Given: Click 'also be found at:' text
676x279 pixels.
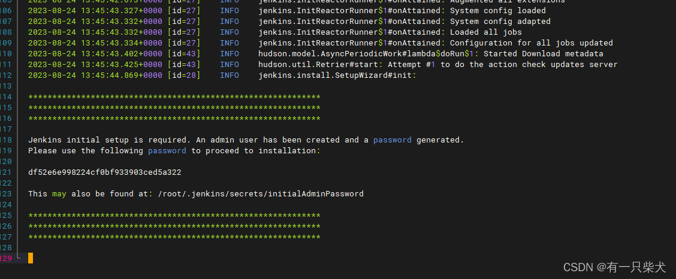Looking at the screenshot, I should pyautogui.click(x=112, y=194).
